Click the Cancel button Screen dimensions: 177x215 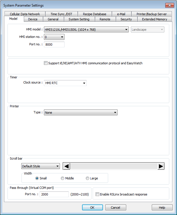click(x=116, y=208)
